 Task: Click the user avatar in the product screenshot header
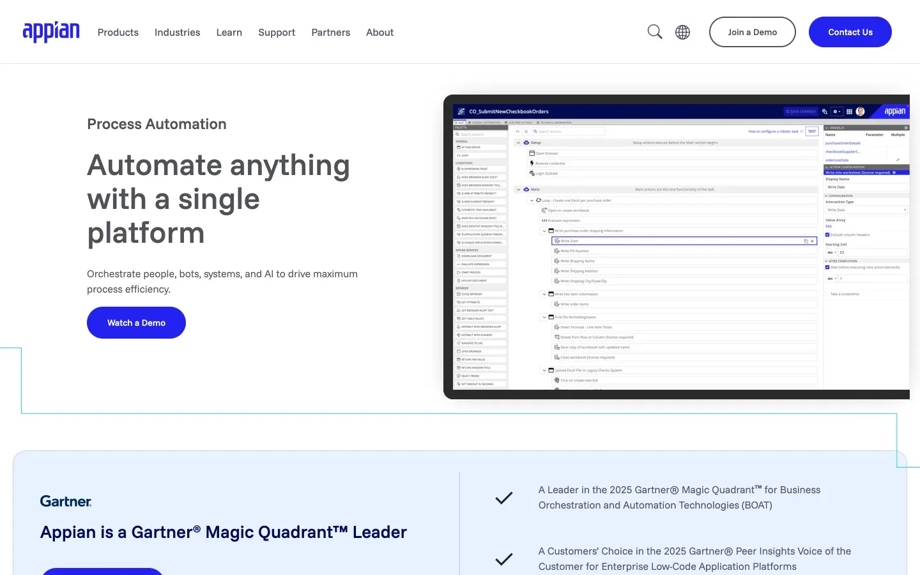tap(861, 111)
